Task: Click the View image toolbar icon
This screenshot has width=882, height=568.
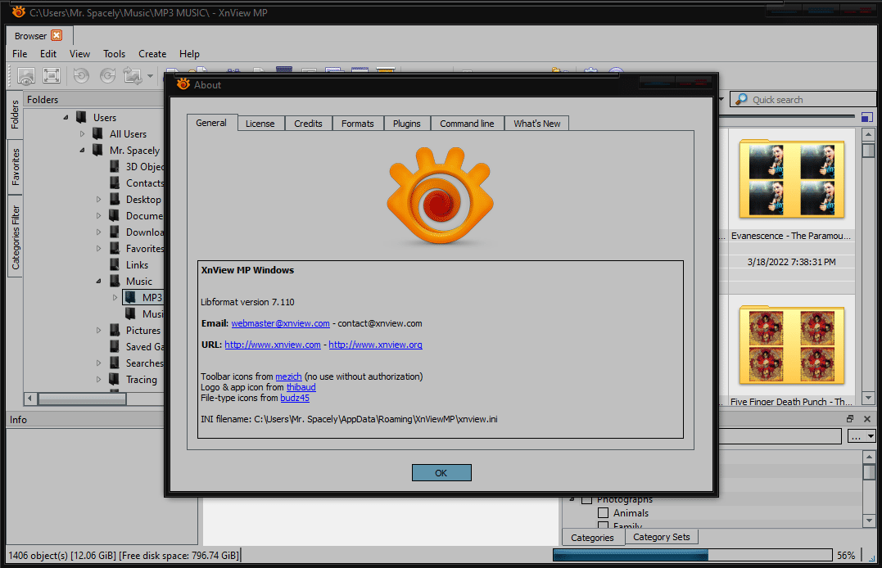Action: (26, 75)
